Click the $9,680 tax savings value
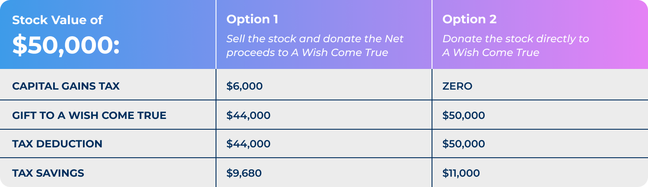The height and width of the screenshot is (187, 648). 244,173
